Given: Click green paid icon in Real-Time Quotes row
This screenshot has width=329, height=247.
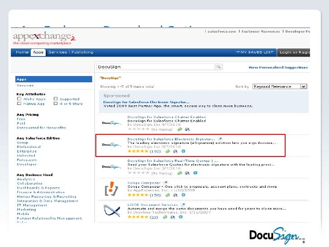Looking at the screenshot, I should click(x=179, y=173).
